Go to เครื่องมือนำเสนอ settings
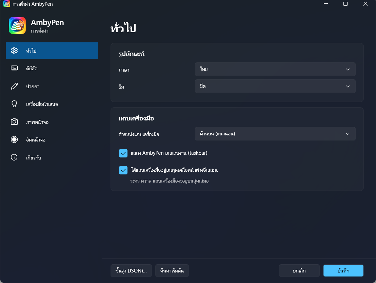The width and height of the screenshot is (376, 283). (52, 104)
